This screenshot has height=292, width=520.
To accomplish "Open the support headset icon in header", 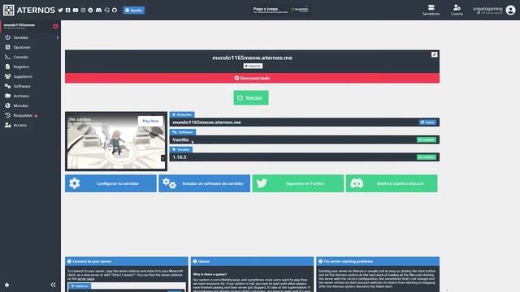I will pos(106,11).
